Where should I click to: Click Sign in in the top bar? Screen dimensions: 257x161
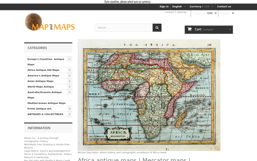(164, 6)
